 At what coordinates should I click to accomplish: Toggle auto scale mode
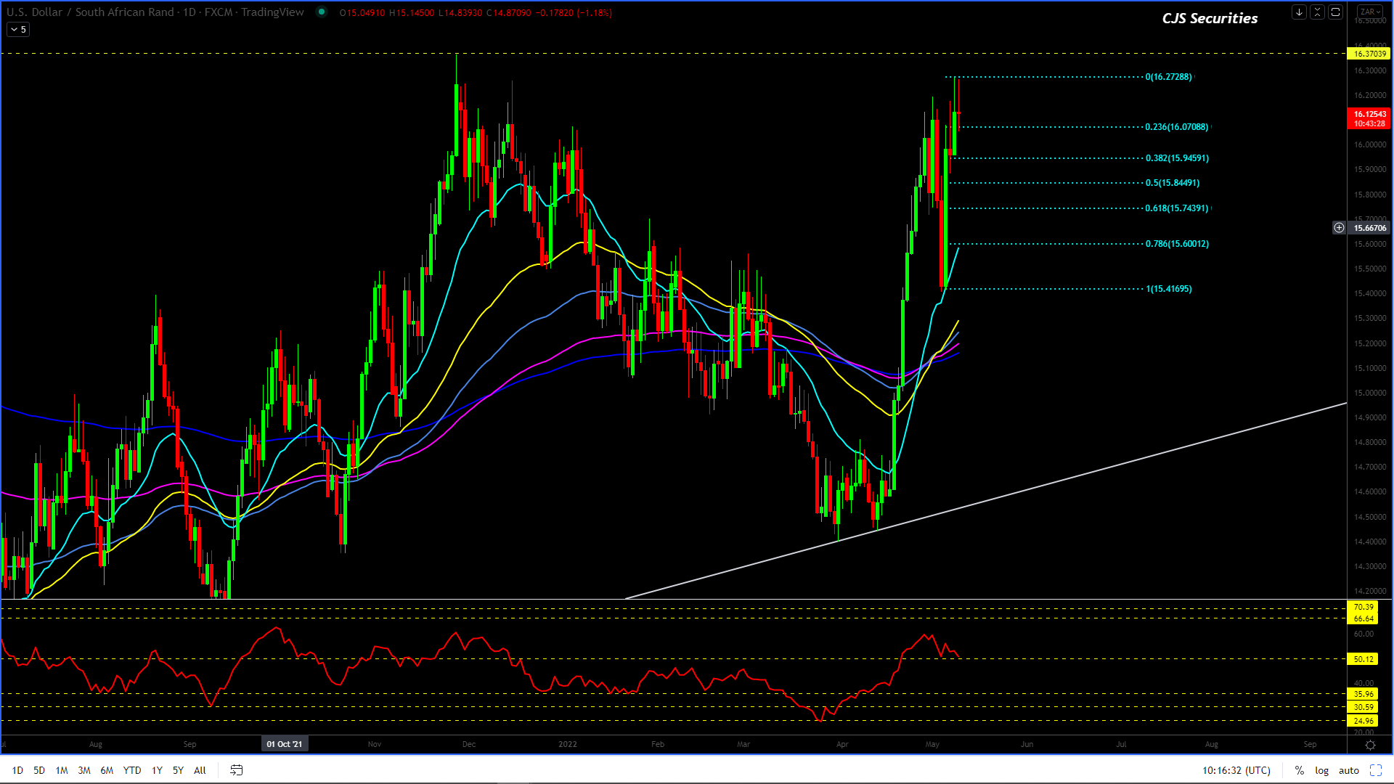[1348, 770]
